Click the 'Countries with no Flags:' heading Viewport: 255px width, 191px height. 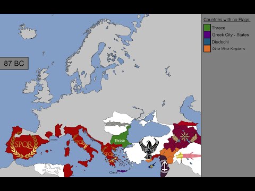[x=227, y=20]
